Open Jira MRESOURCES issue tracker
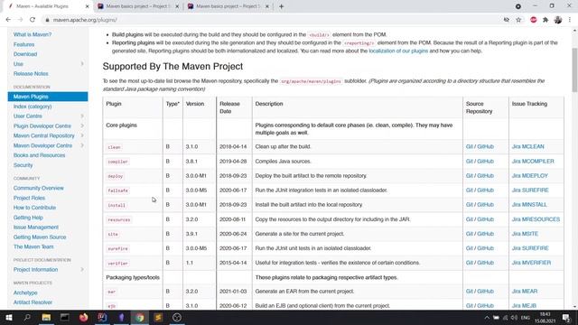Viewport: 578px width, 325px height. tap(536, 219)
